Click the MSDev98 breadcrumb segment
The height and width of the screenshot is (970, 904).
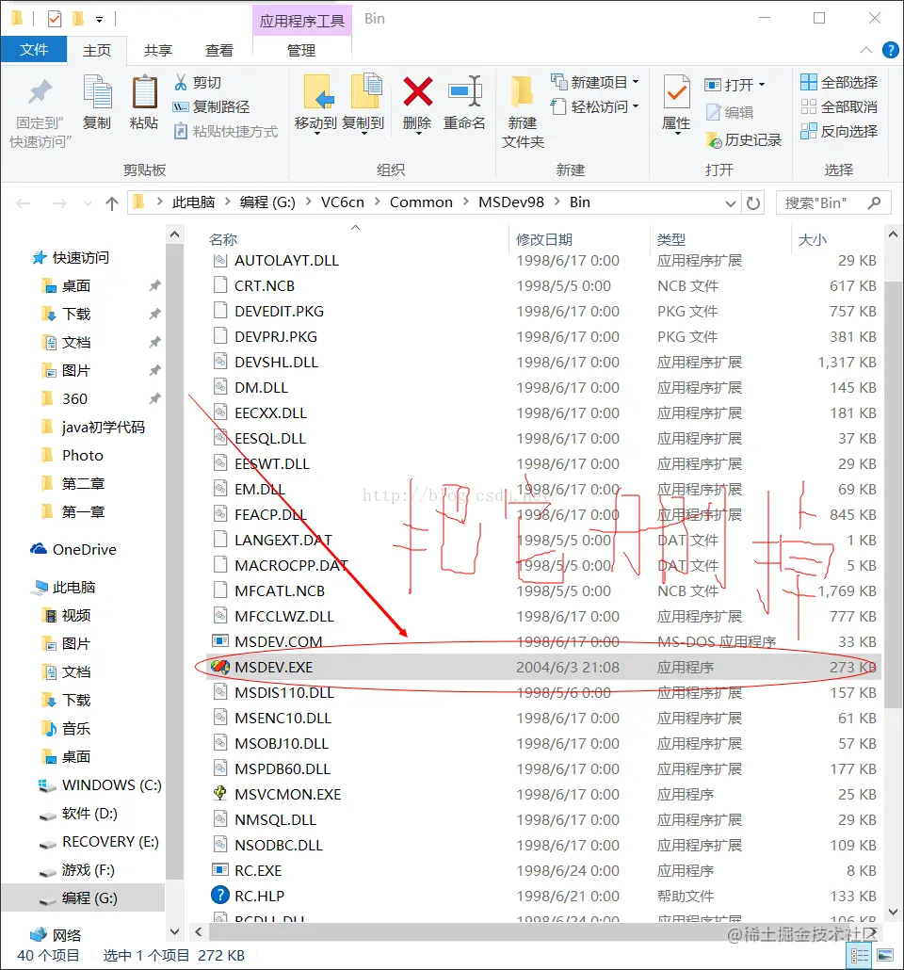(x=511, y=202)
